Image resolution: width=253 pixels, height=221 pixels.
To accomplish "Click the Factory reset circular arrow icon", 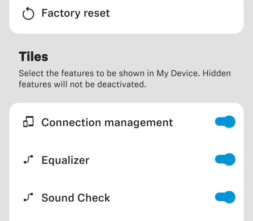I will 28,14.
